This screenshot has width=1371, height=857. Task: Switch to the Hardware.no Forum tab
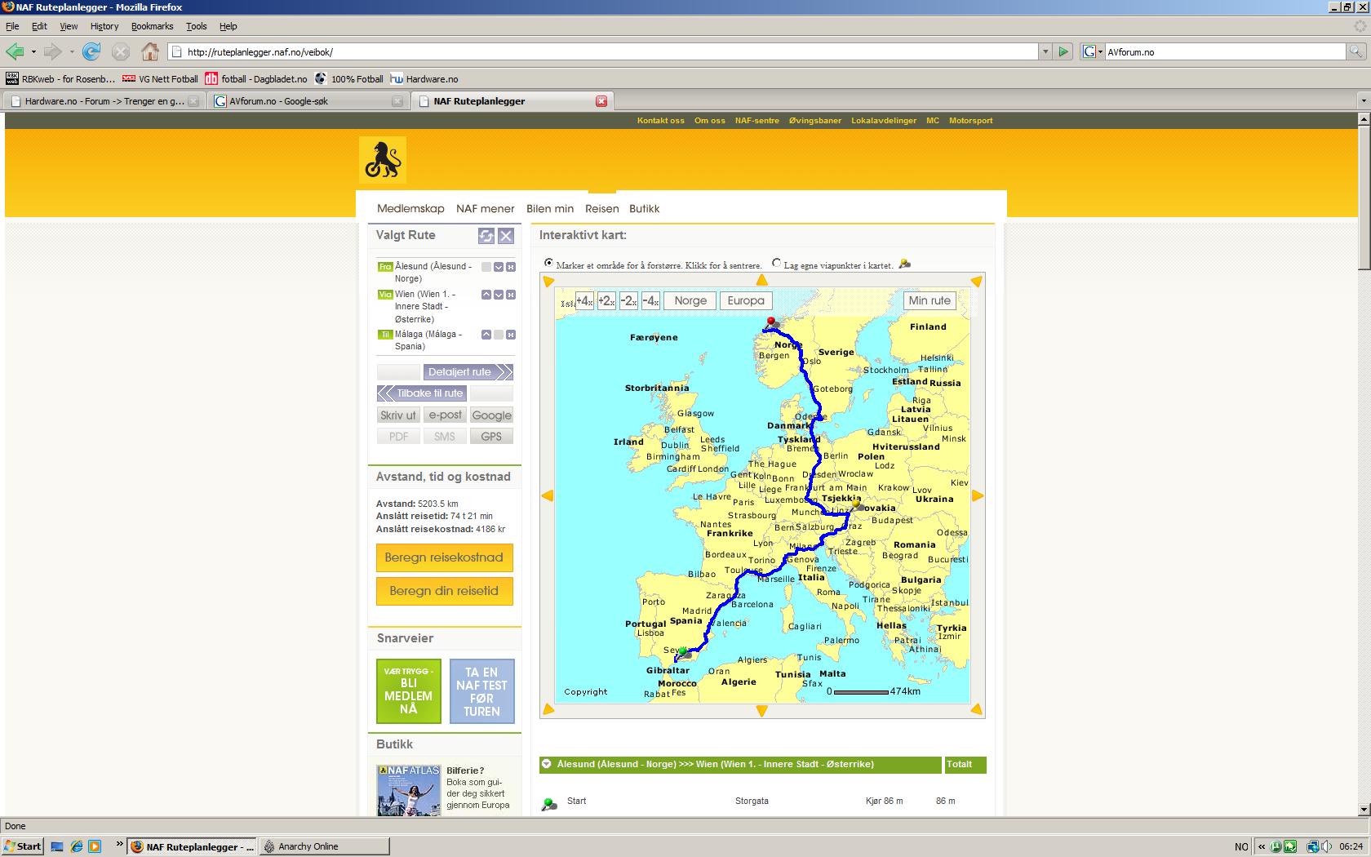[x=103, y=101]
